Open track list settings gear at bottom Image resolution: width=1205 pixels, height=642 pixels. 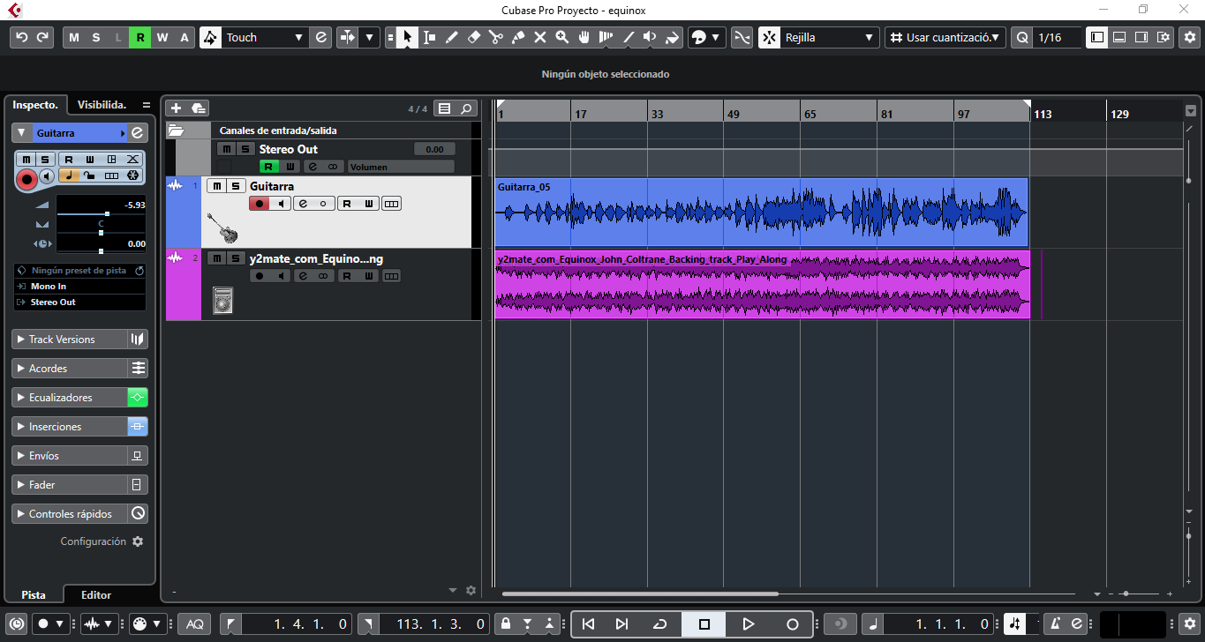(471, 591)
